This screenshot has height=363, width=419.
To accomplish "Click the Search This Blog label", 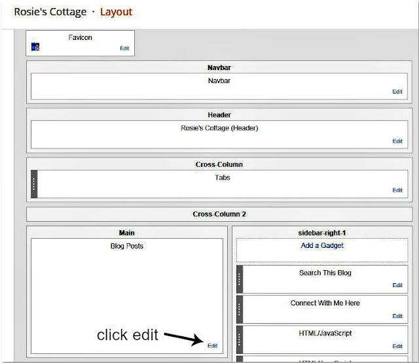I will click(x=325, y=273).
